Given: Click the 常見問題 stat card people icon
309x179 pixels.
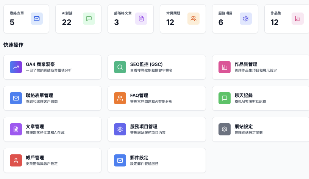Looking at the screenshot, I should pyautogui.click(x=193, y=19).
